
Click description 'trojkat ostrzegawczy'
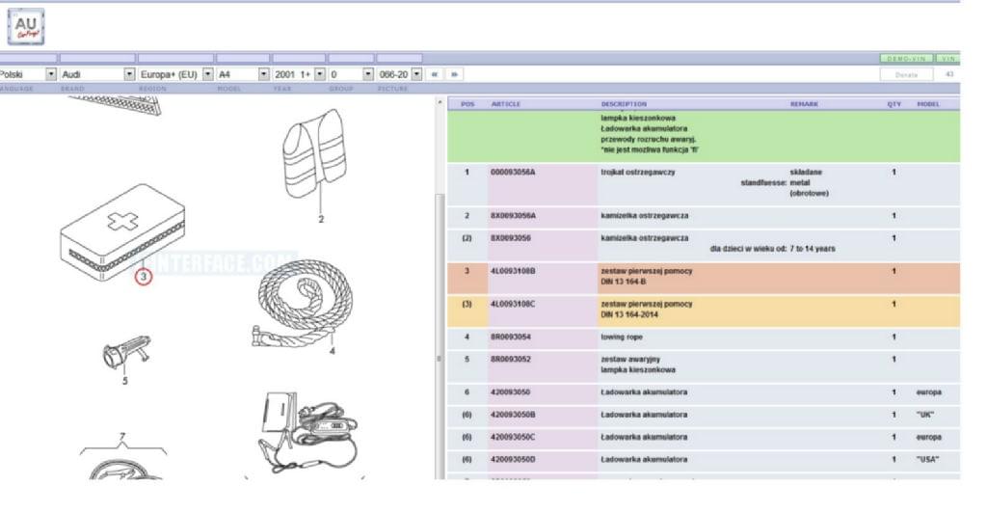[638, 172]
